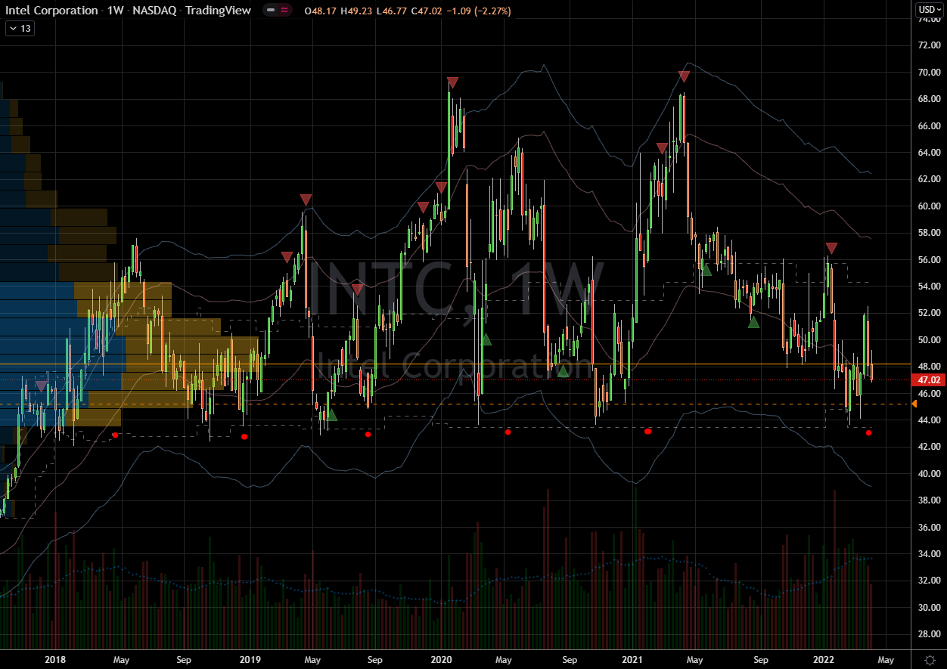Viewport: 947px width, 669px height.
Task: Click the 52.00 price axis label
Action: pyautogui.click(x=930, y=313)
